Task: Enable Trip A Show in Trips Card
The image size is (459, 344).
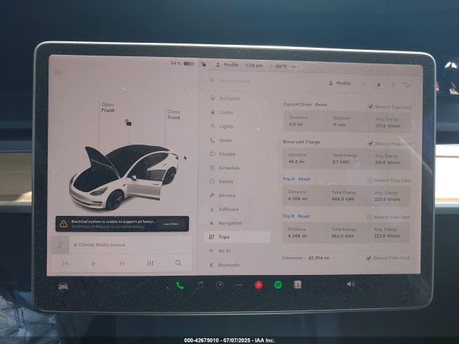Action: click(x=370, y=181)
